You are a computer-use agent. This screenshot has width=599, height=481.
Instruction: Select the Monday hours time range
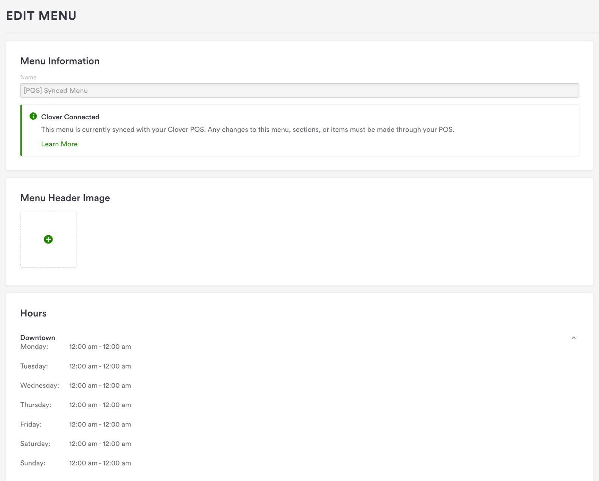click(100, 347)
